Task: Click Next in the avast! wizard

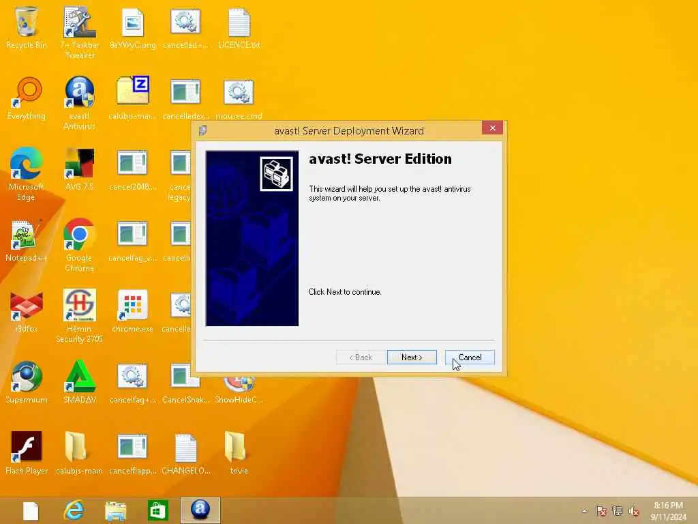Action: coord(412,358)
